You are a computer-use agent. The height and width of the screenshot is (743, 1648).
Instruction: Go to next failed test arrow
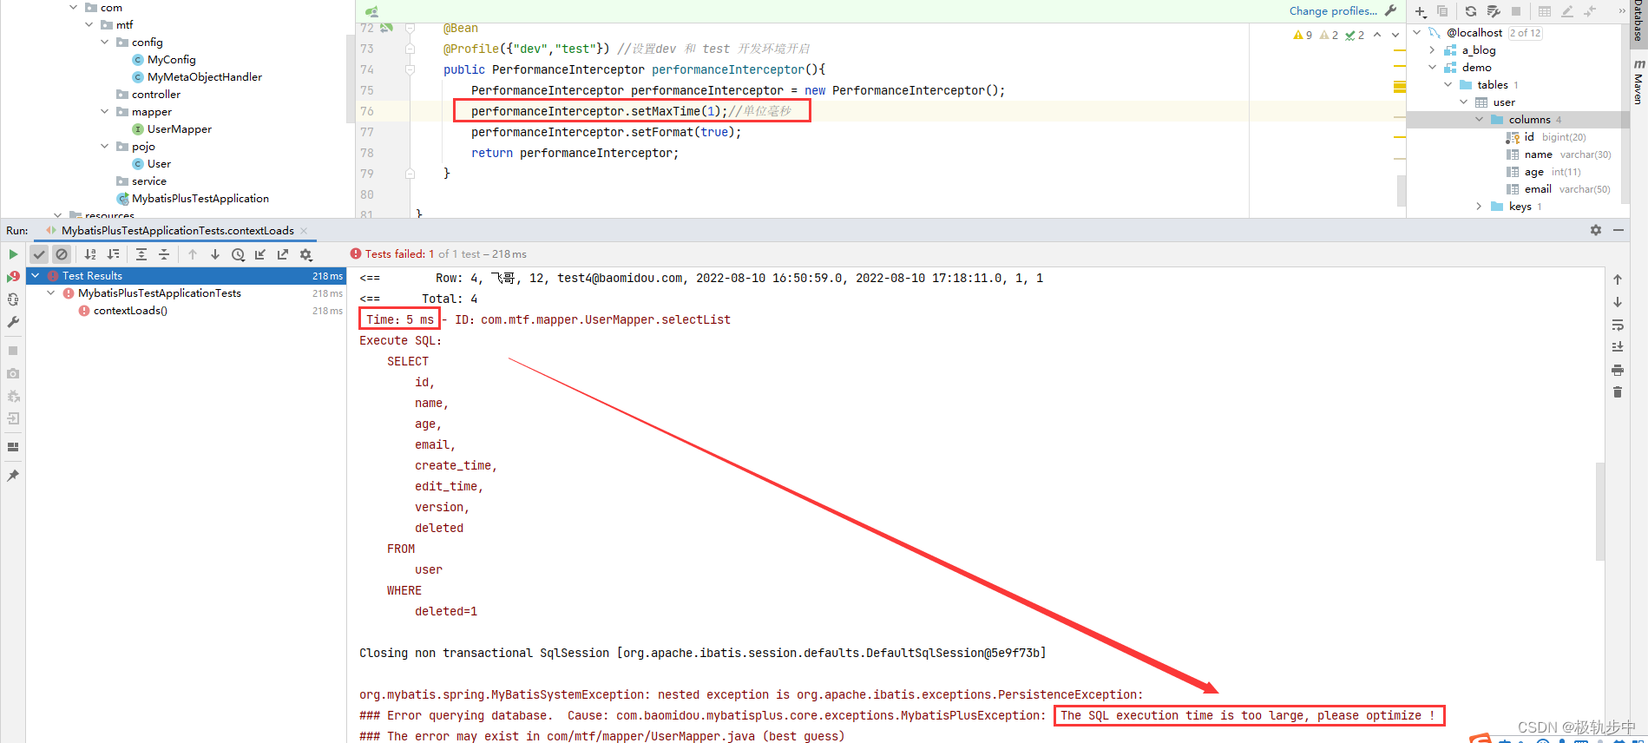coord(215,254)
